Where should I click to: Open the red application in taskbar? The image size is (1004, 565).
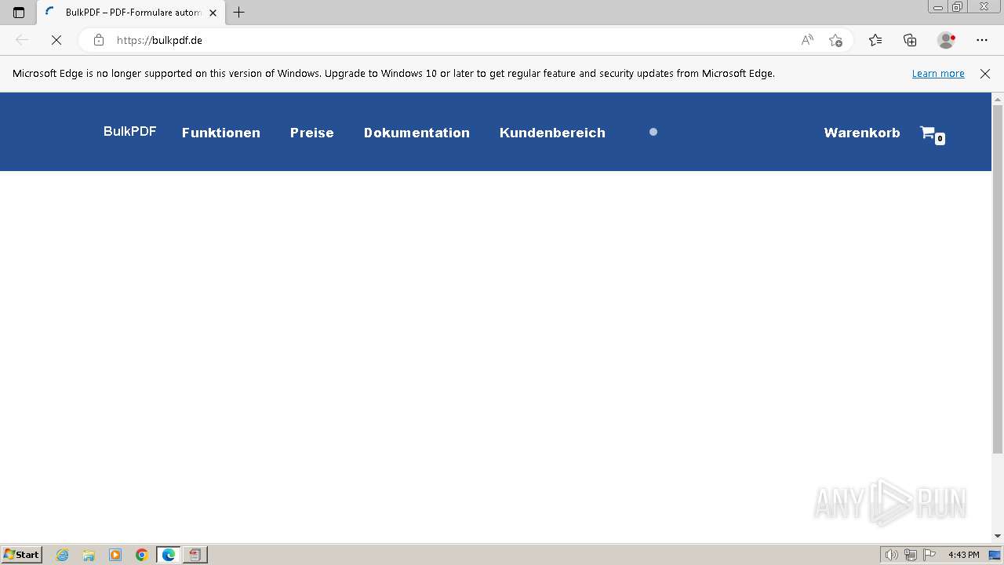pos(195,555)
